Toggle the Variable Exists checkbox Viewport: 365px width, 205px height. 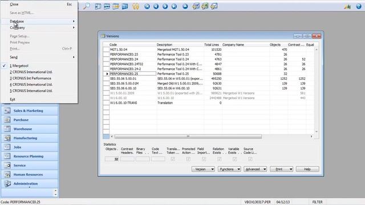234,159
